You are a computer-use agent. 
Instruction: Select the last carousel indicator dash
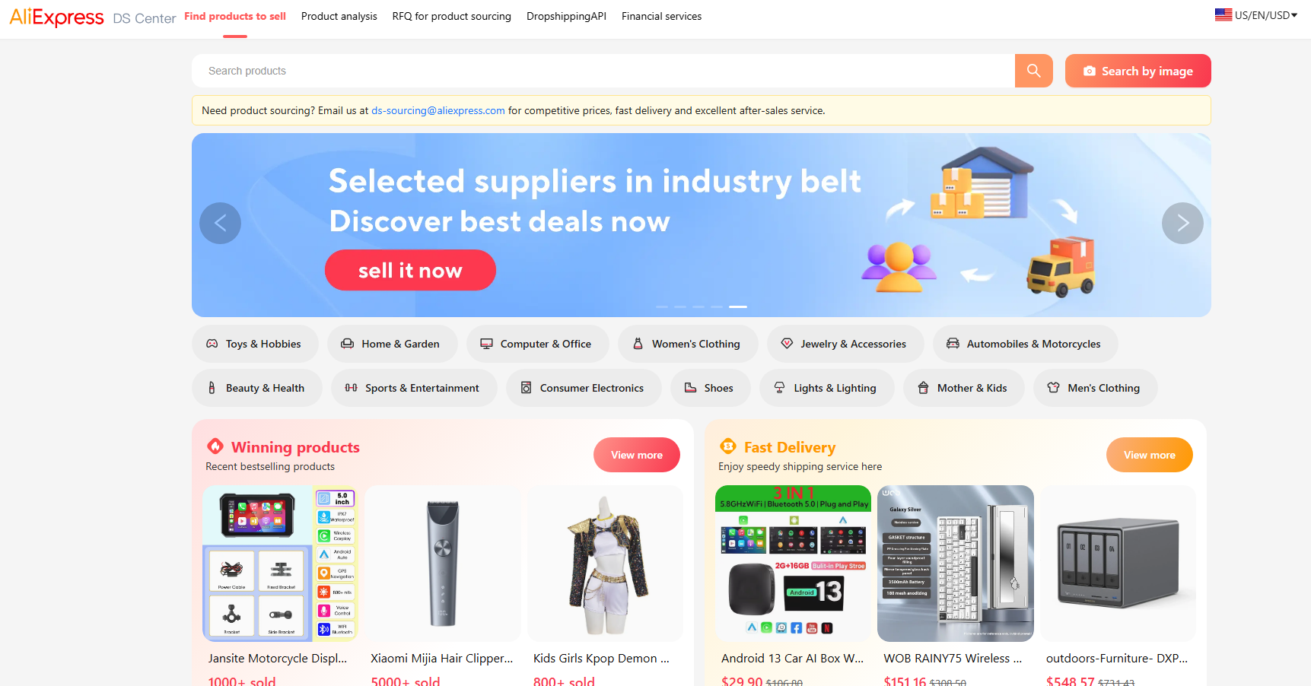pyautogui.click(x=738, y=306)
